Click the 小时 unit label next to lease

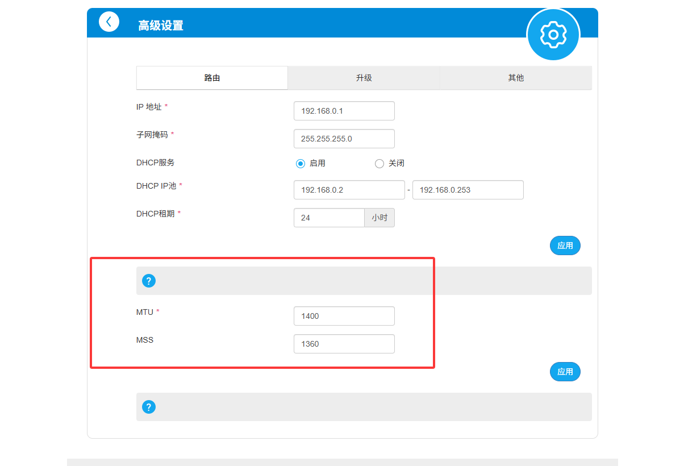[x=379, y=218]
